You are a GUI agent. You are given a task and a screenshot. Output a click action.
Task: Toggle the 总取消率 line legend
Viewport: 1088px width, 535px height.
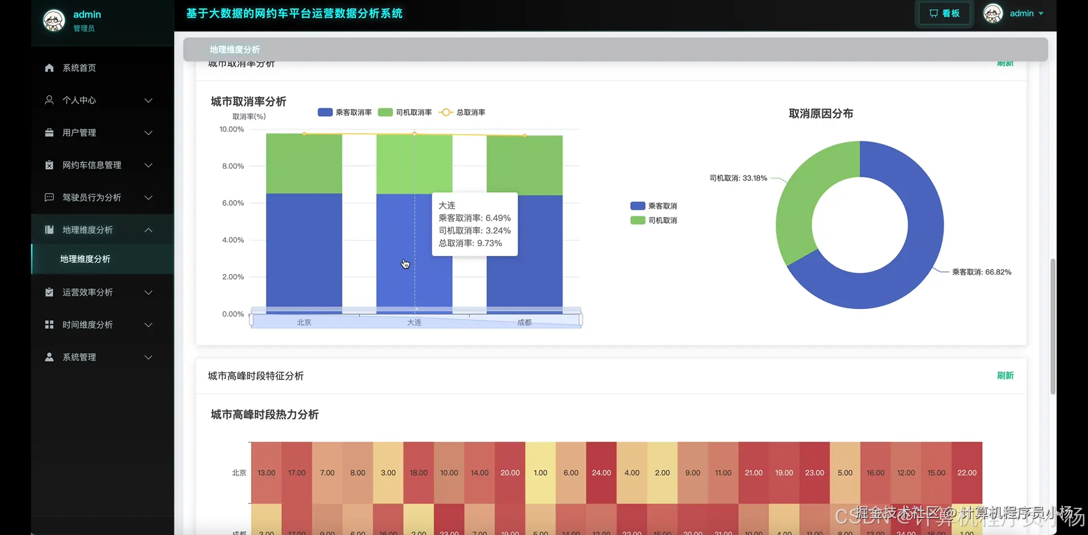point(462,112)
